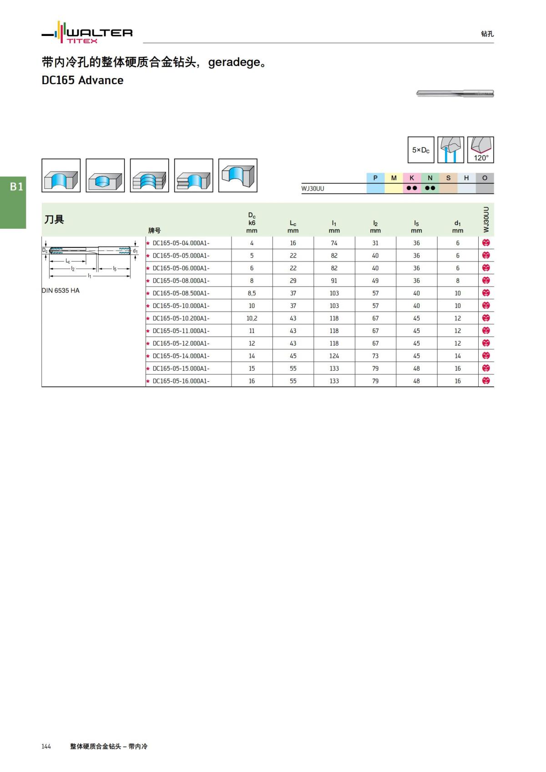This screenshot has width=546, height=772.
Task: Click the red availability icon for DC165-05-14.000A1-
Action: tap(486, 355)
